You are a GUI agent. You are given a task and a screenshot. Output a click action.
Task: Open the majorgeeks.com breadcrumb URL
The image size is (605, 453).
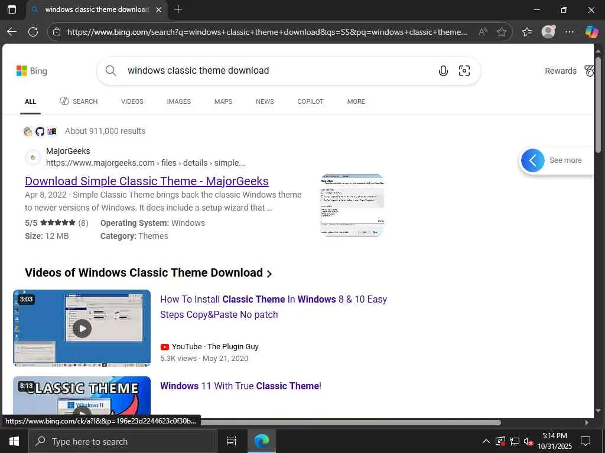pos(145,163)
